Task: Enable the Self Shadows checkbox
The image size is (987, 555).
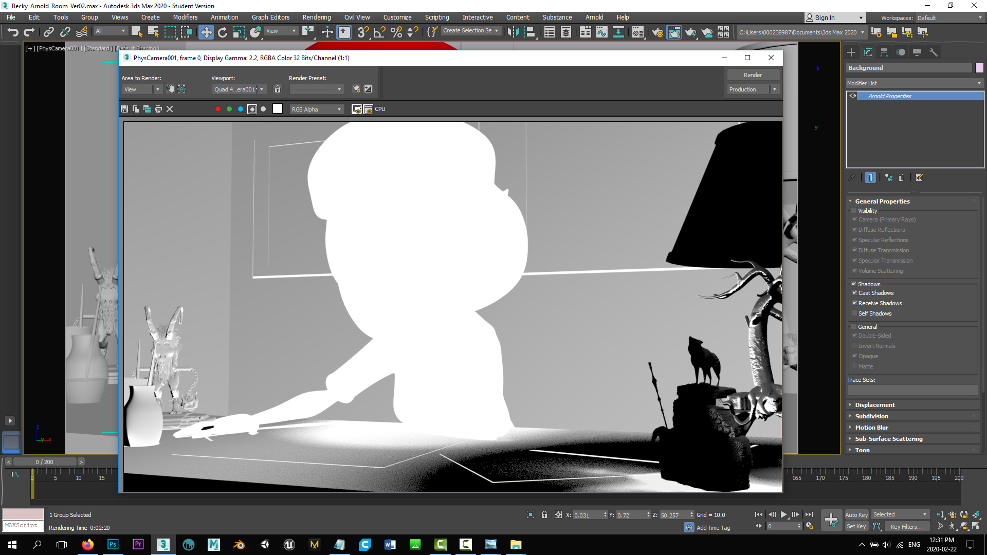Action: coord(855,313)
